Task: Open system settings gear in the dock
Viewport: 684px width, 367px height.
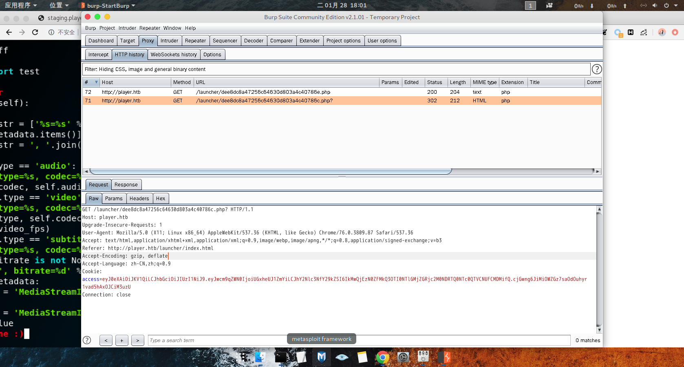Action: tap(403, 358)
